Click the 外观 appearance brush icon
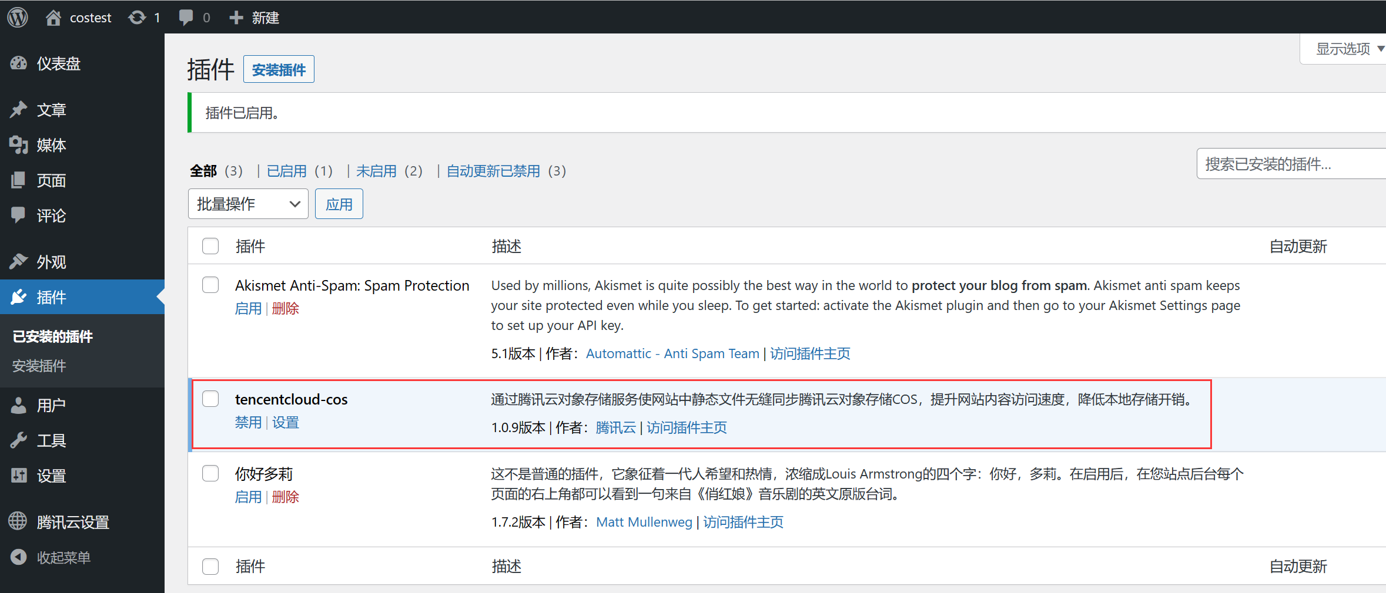Screen dimensions: 1386x593 (19, 261)
